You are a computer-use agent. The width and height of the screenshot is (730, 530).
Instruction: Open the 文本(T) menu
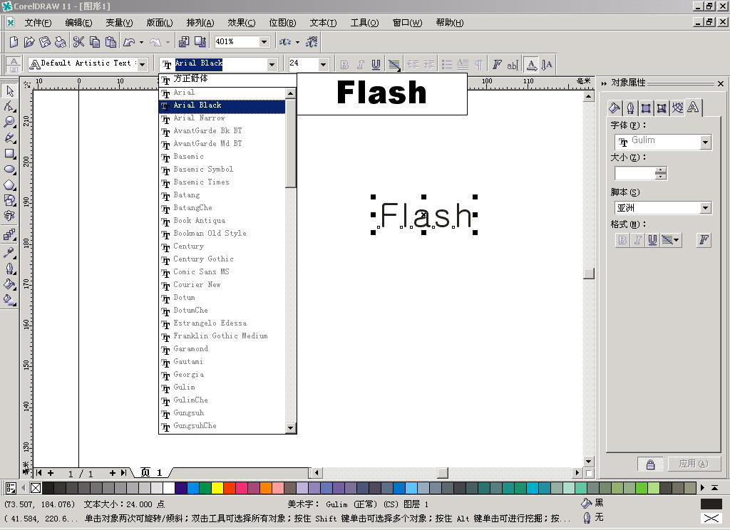323,23
